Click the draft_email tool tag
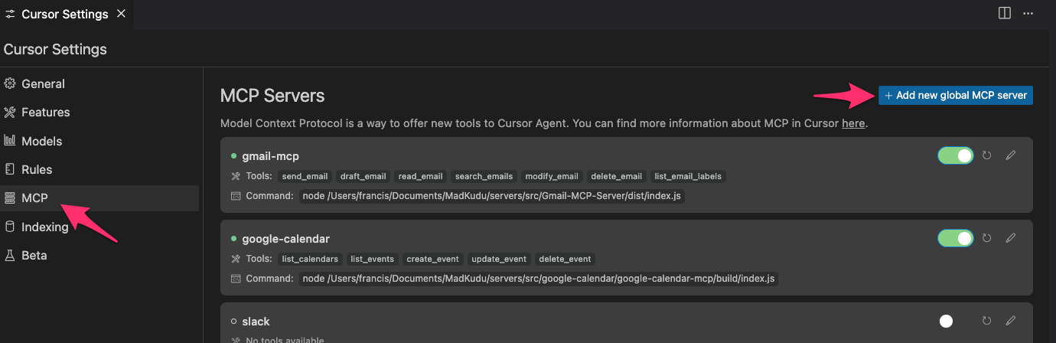1056x343 pixels. click(x=363, y=176)
